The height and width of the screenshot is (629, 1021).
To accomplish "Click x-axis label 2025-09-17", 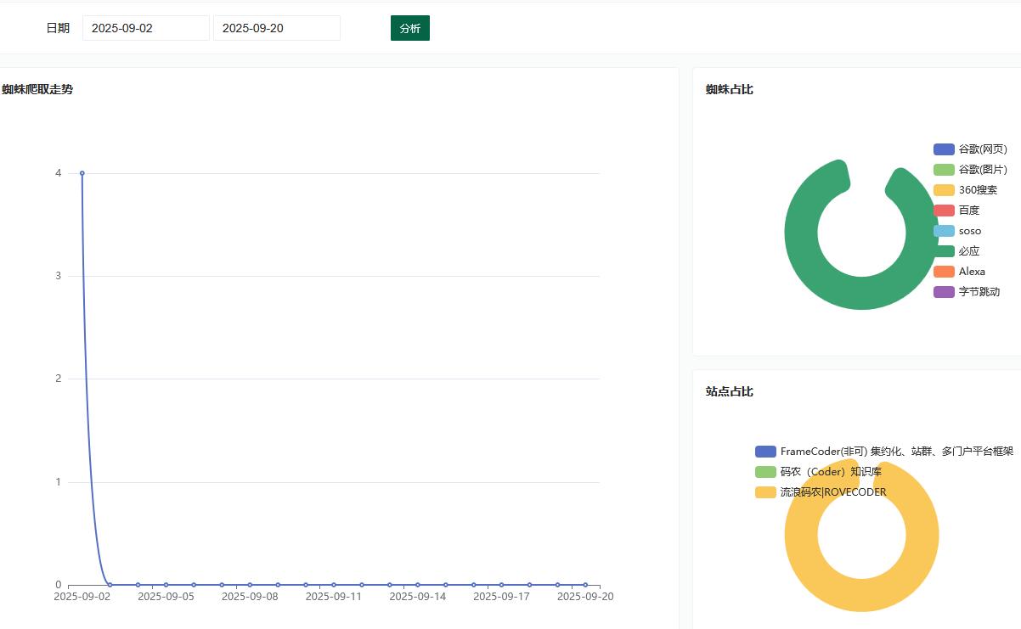I will tap(501, 597).
